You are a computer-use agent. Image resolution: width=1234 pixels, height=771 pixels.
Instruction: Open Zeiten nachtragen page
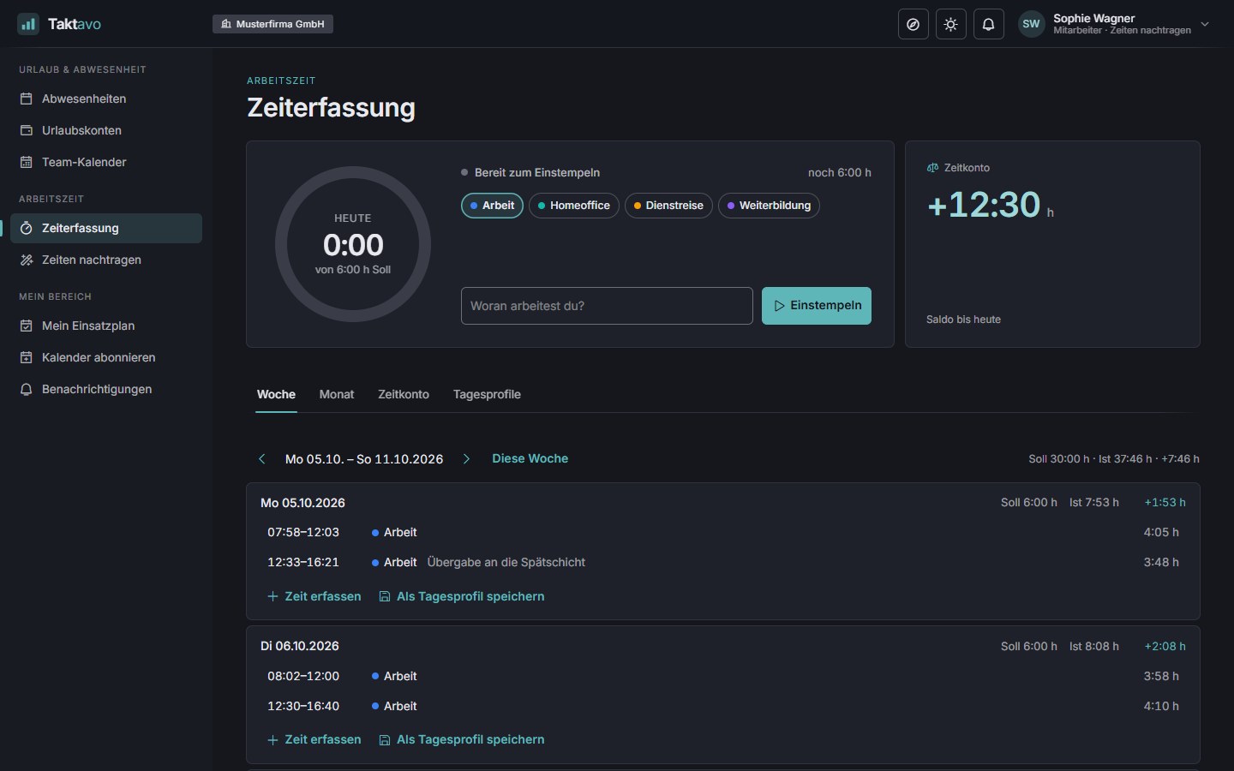click(x=106, y=260)
